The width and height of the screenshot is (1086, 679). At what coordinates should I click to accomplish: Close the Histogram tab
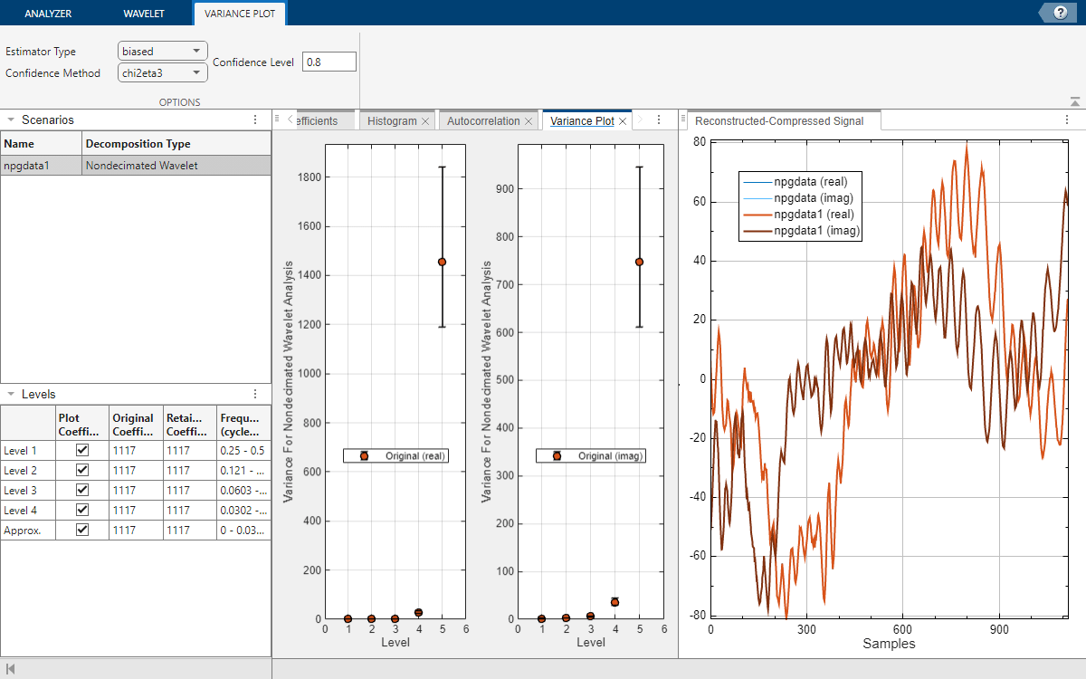tap(425, 121)
